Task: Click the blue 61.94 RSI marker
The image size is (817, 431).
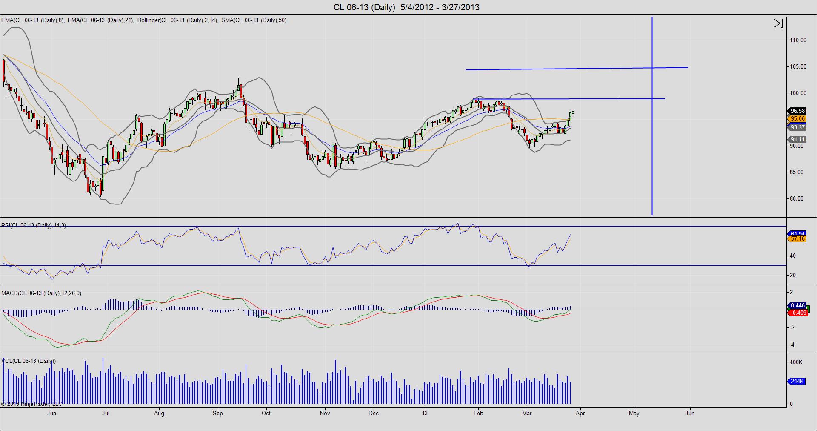Action: pos(797,234)
